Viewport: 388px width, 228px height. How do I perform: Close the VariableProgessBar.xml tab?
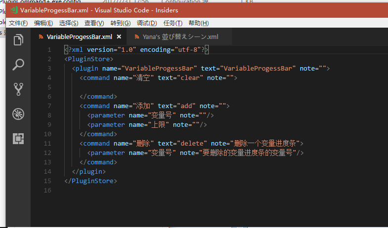point(119,37)
